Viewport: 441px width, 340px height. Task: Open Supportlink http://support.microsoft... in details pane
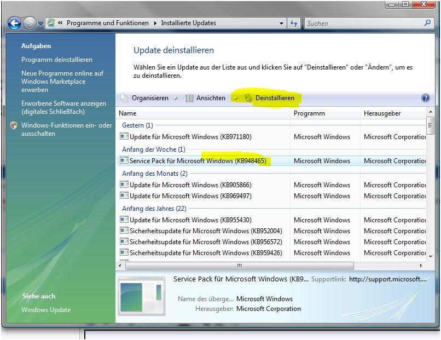pos(388,279)
